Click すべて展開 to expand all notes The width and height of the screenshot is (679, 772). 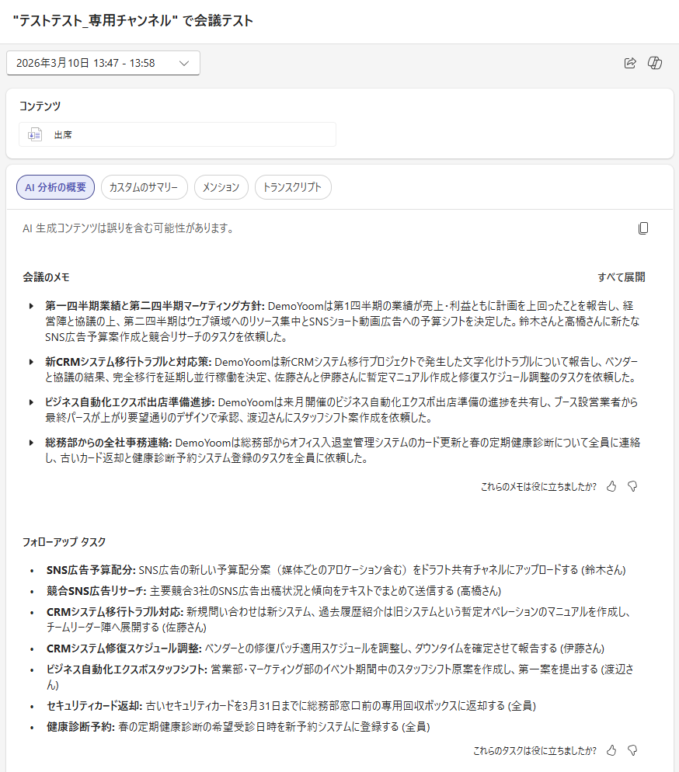coord(621,277)
